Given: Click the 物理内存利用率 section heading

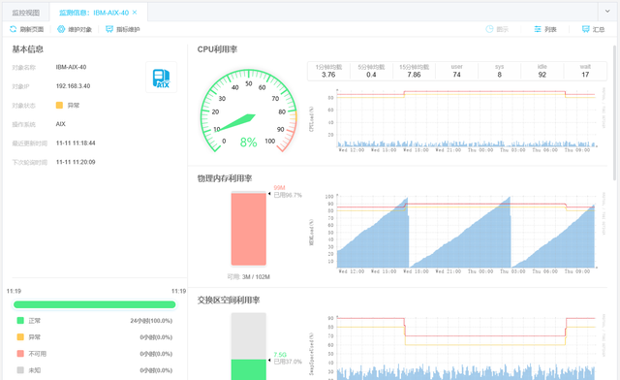Looking at the screenshot, I should 225,178.
